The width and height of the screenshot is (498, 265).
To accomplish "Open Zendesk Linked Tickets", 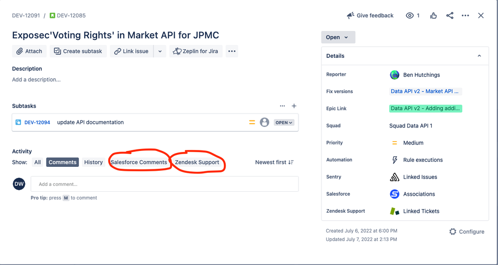I will click(421, 211).
